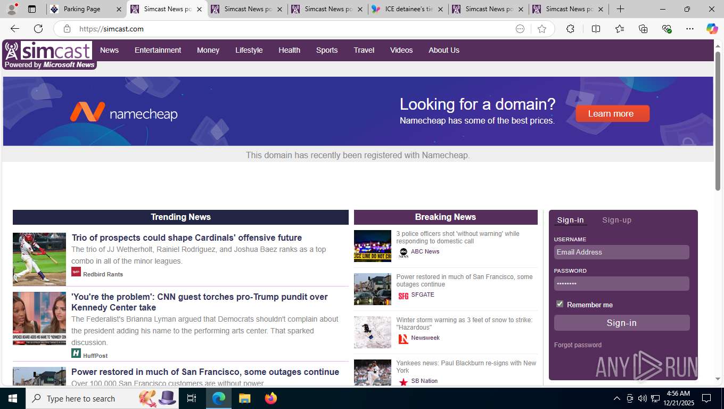Image resolution: width=724 pixels, height=409 pixels.
Task: View site information lock icon
Action: 67,29
